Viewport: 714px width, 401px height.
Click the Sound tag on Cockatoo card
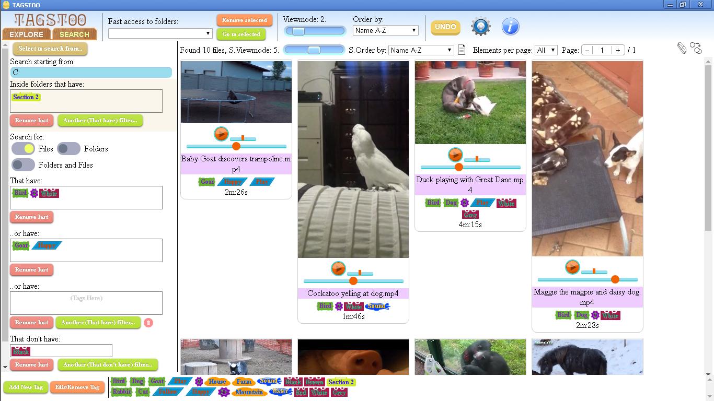pos(377,306)
